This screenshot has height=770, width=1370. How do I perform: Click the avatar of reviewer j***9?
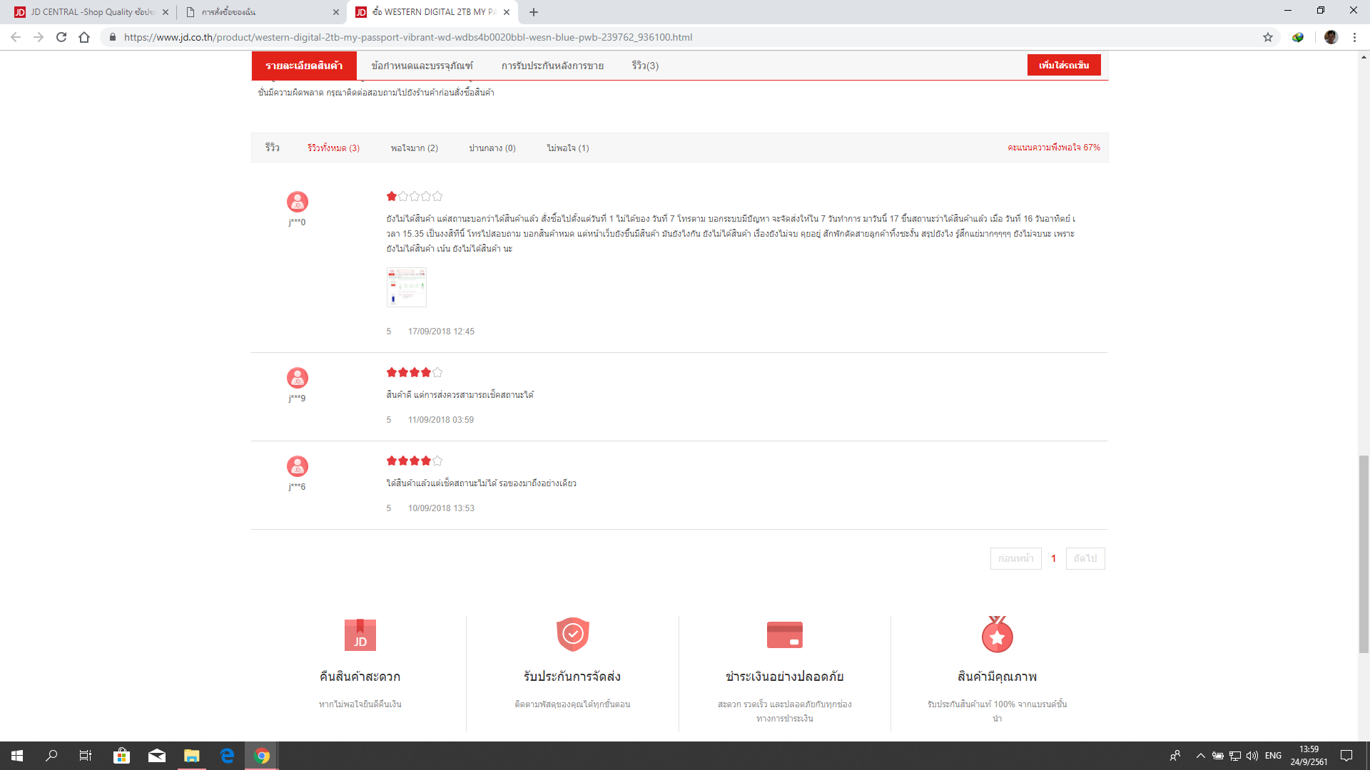click(298, 378)
